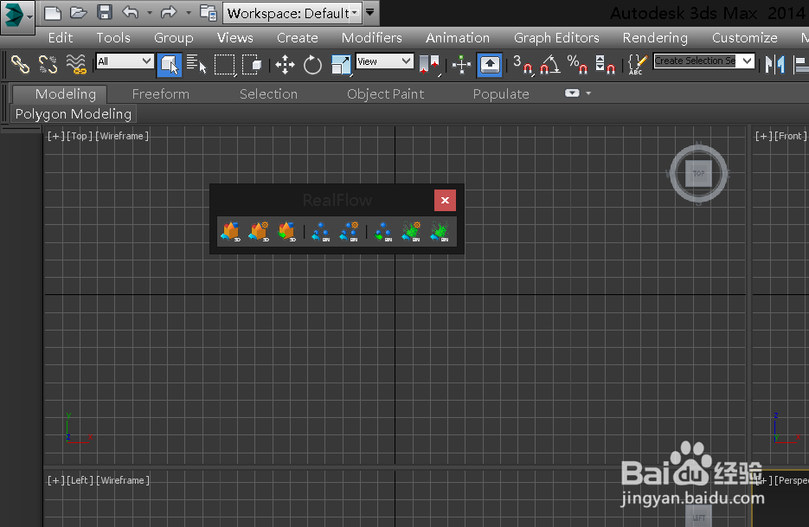The height and width of the screenshot is (527, 809).
Task: Toggle Window/Crossing selection mode
Action: point(253,65)
